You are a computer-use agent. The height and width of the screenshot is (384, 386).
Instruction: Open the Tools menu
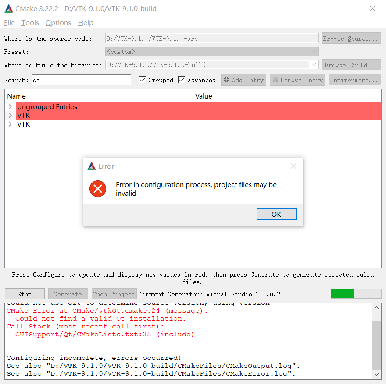30,22
